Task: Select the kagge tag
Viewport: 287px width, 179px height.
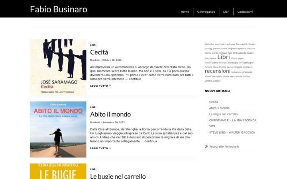Action: pos(250,53)
